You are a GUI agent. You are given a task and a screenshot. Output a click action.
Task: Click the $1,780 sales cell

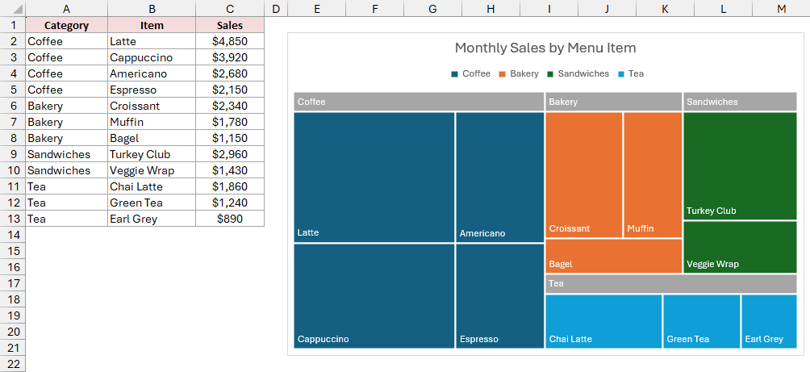click(x=230, y=122)
